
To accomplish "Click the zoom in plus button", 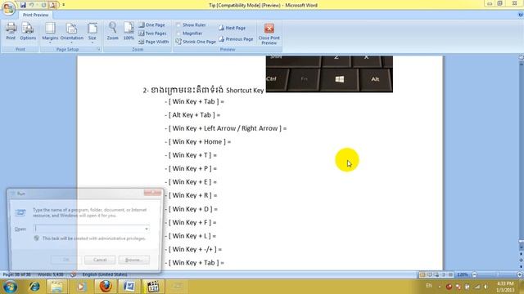I will click(520, 274).
